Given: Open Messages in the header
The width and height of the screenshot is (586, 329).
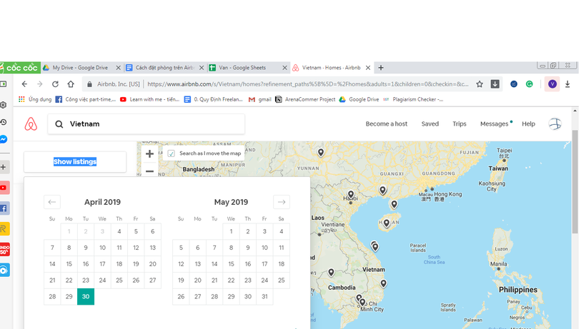Looking at the screenshot, I should coord(494,124).
